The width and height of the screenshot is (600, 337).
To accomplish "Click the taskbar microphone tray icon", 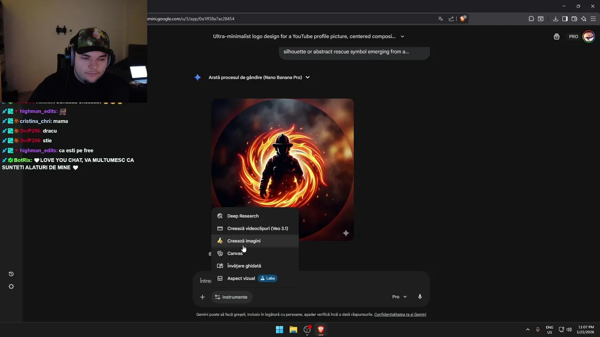I will point(538,330).
